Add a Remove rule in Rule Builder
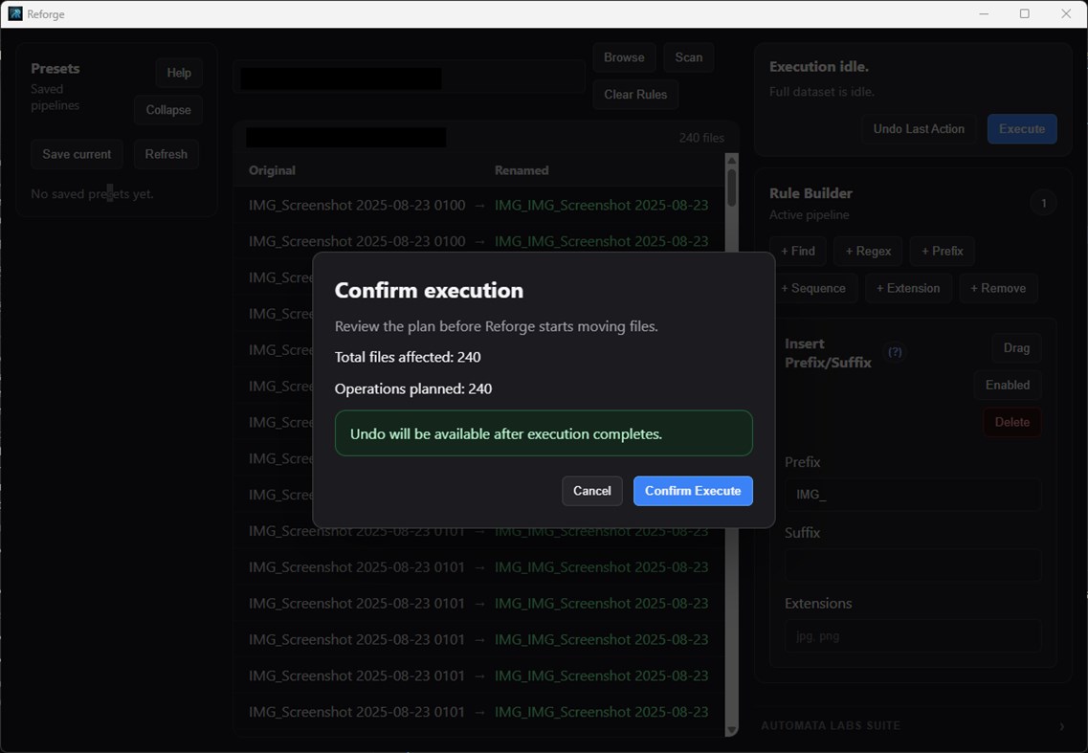Image resolution: width=1088 pixels, height=753 pixels. click(998, 288)
